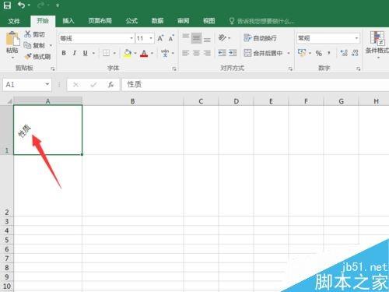Click the 合并后居中 merge button

[263, 53]
